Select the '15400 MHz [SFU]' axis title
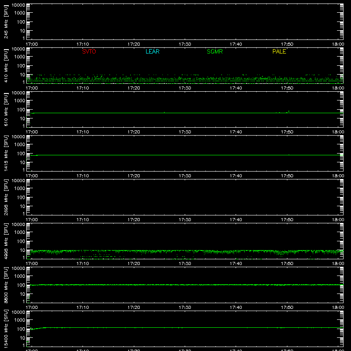 [6, 329]
